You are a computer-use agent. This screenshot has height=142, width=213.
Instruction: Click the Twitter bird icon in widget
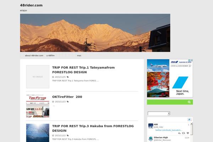pyautogui.click(x=189, y=119)
